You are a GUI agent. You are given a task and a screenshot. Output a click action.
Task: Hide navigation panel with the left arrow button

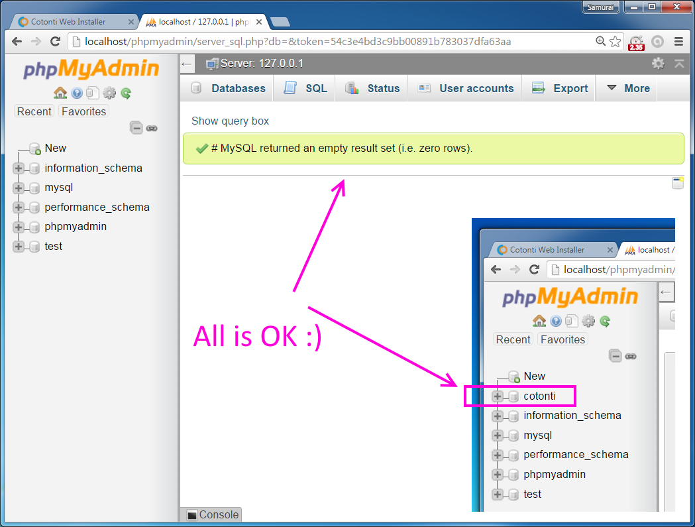tap(187, 64)
